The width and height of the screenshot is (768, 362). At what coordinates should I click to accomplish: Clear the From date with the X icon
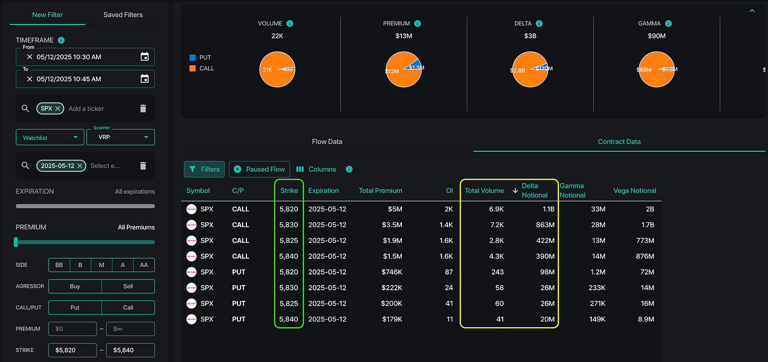coord(30,57)
